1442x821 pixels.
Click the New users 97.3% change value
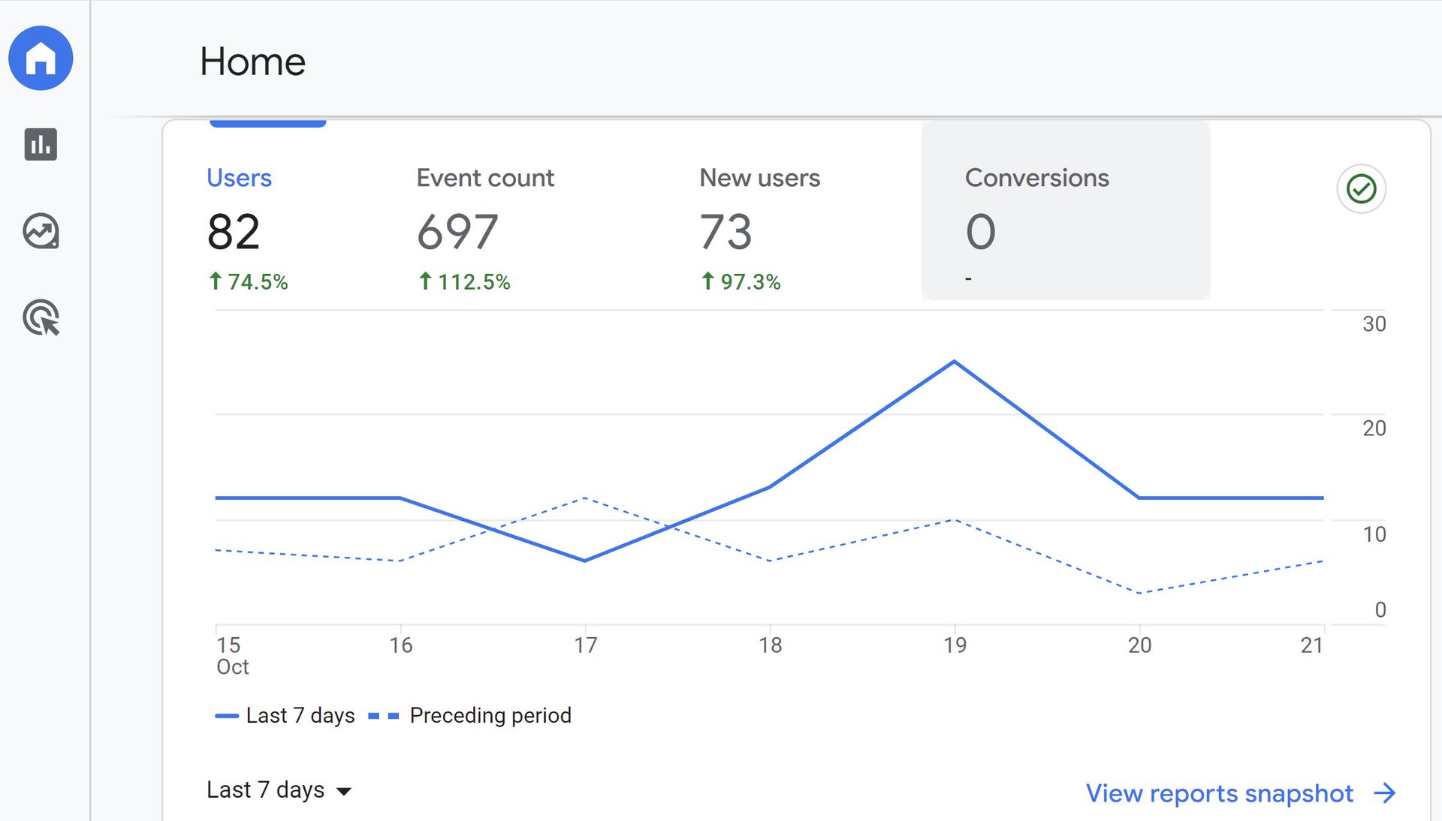[x=750, y=282]
